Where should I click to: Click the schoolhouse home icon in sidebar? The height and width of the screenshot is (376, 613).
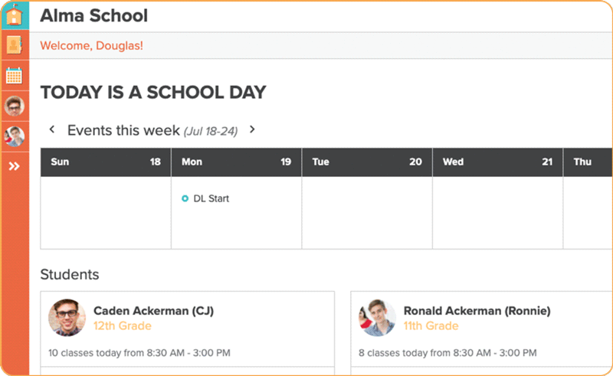(x=15, y=15)
